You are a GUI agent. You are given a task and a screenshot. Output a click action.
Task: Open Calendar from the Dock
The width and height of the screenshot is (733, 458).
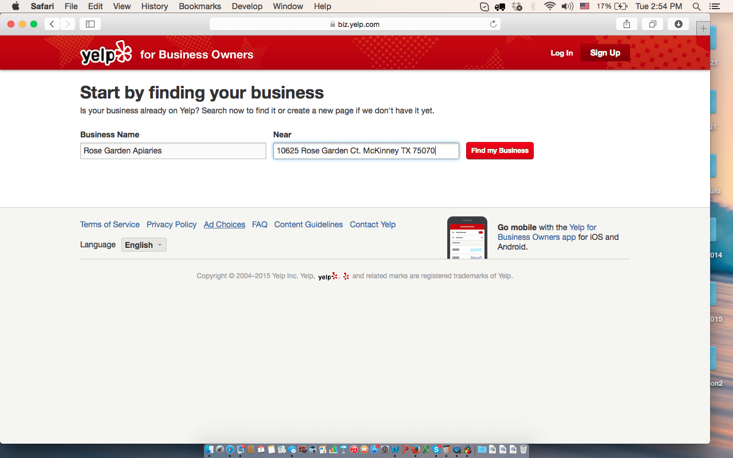[x=261, y=449]
